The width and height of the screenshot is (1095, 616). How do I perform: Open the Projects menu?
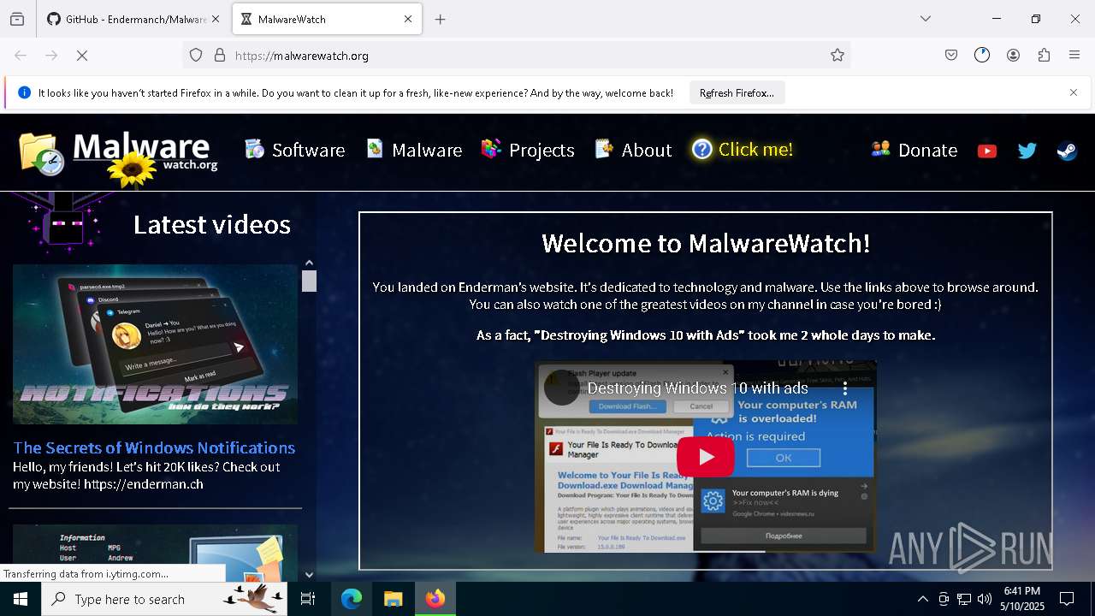[528, 150]
